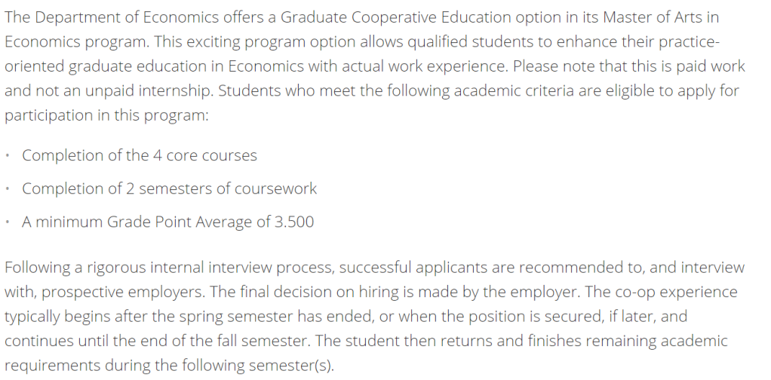Screen dimensions: 771x380
Task: Click the bullet 'Completion of the 4 core courses'
Action: point(139,155)
